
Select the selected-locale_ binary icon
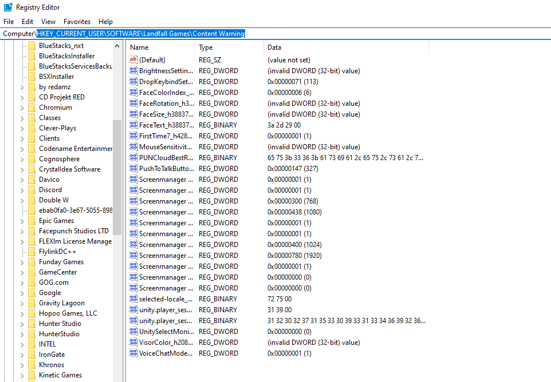click(x=133, y=299)
